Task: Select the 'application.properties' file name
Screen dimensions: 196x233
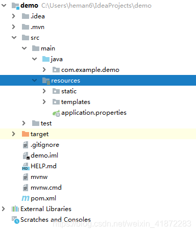Action: pos(94,113)
